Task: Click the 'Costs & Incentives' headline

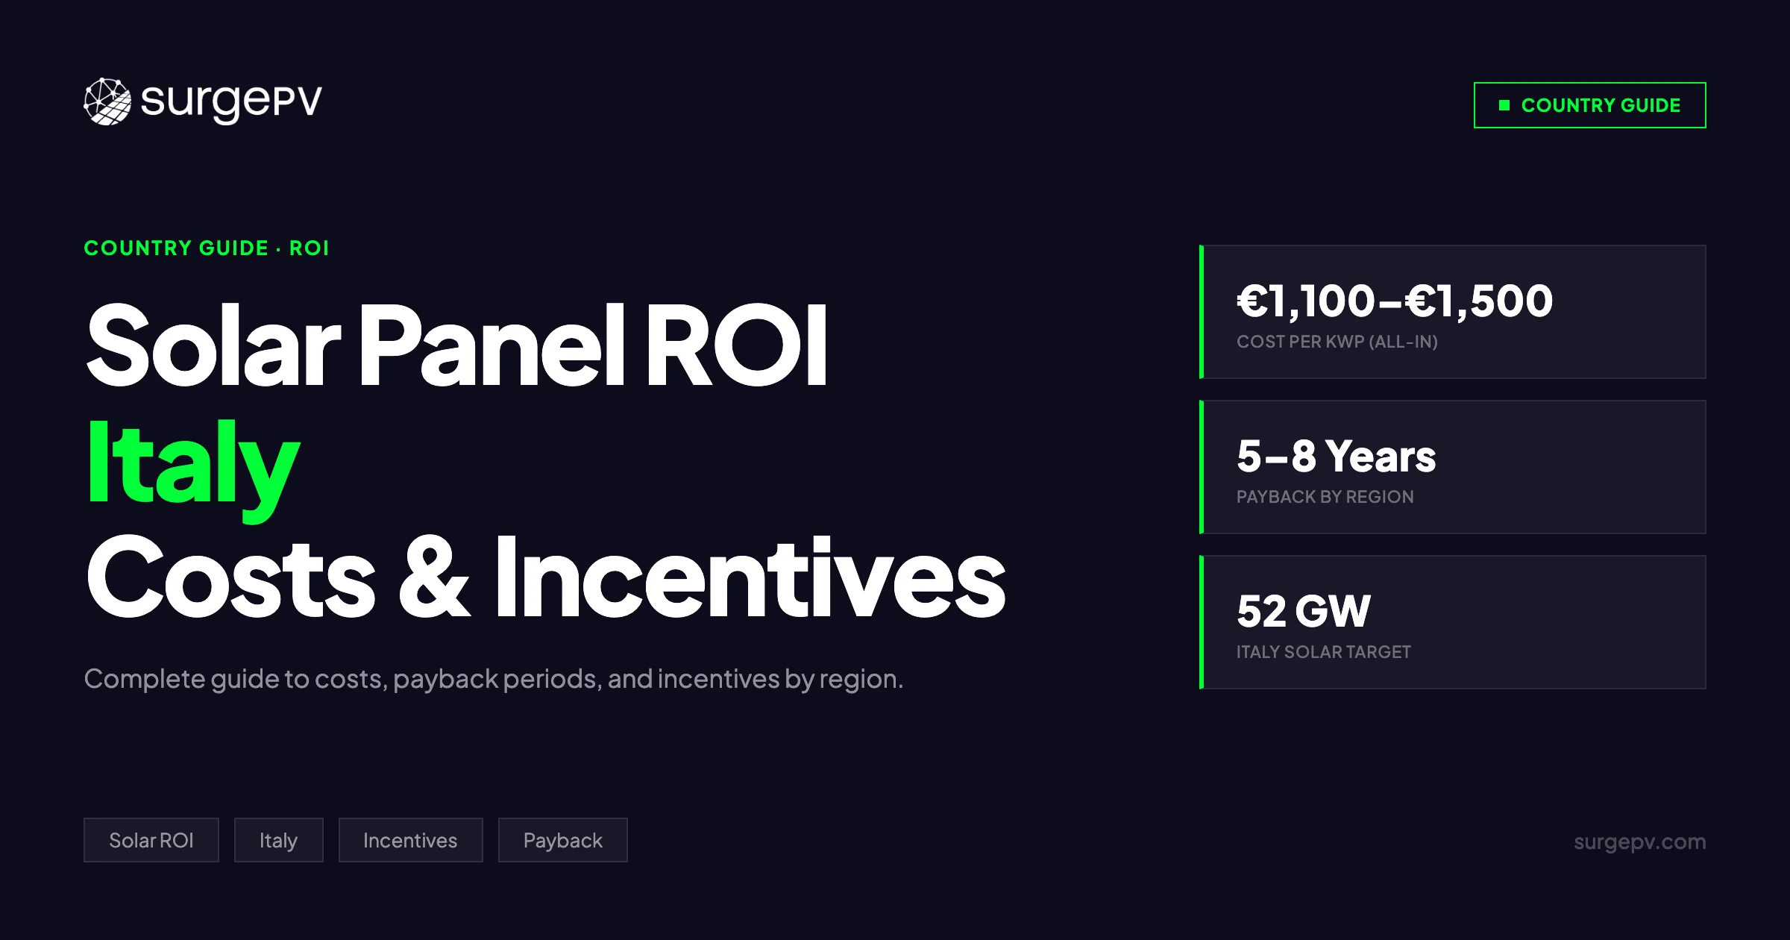Action: (x=546, y=579)
